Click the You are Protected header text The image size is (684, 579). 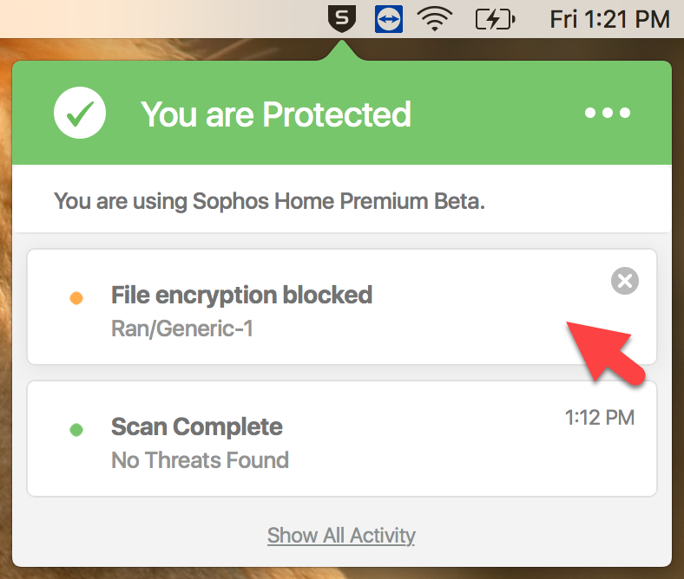(276, 114)
